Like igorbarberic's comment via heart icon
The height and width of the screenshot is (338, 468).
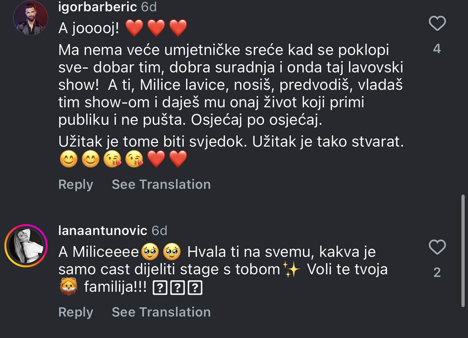coord(437,23)
